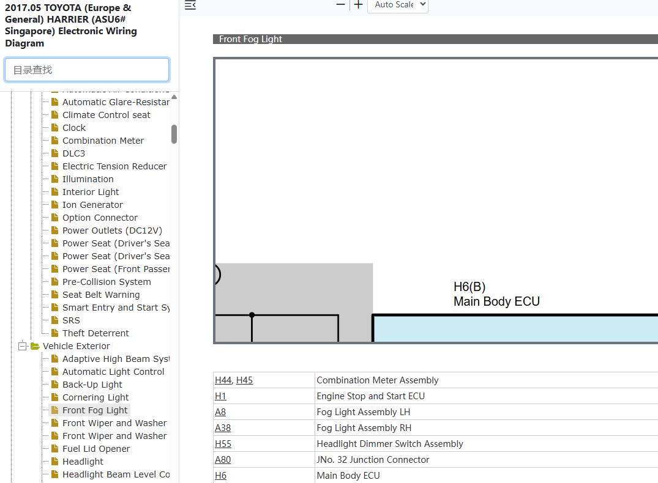Click the document icon beside Clock
Image resolution: width=658 pixels, height=483 pixels.
55,127
